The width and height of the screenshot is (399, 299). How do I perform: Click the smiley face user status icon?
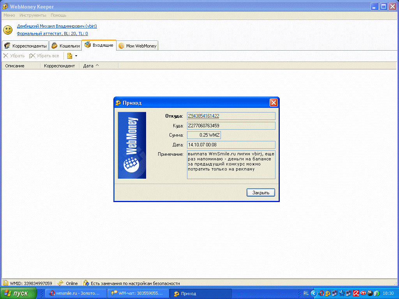tap(8, 30)
